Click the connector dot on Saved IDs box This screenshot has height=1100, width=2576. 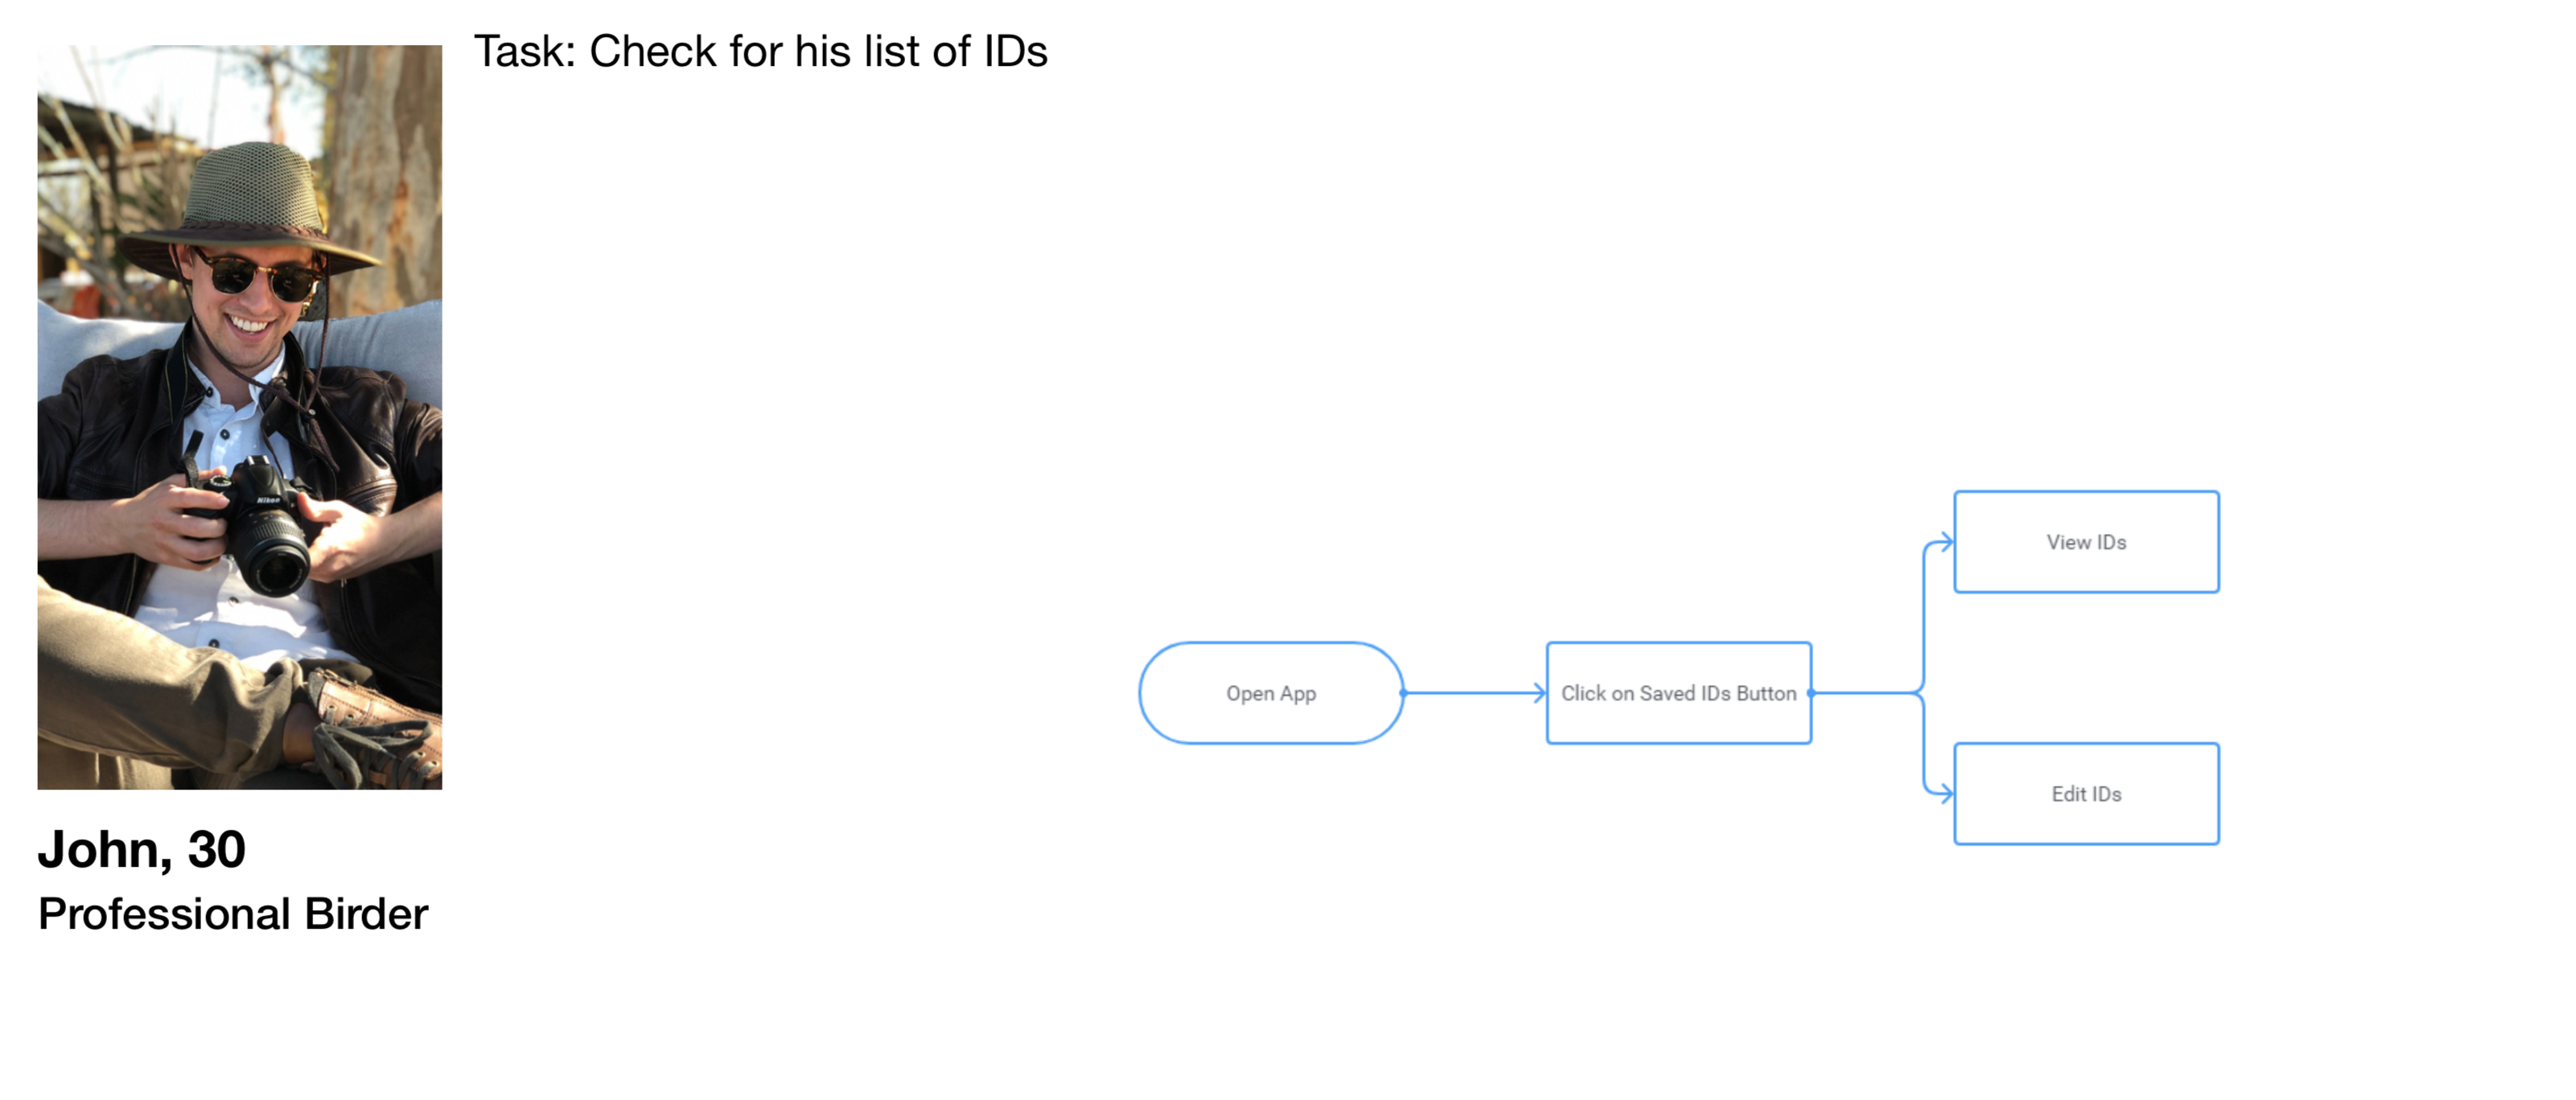click(x=1811, y=692)
